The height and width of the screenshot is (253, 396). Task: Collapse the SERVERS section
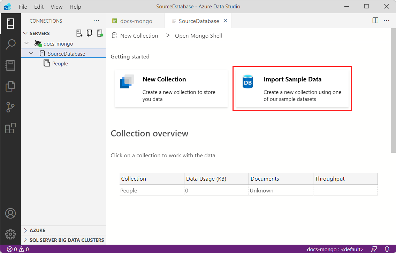(25, 33)
